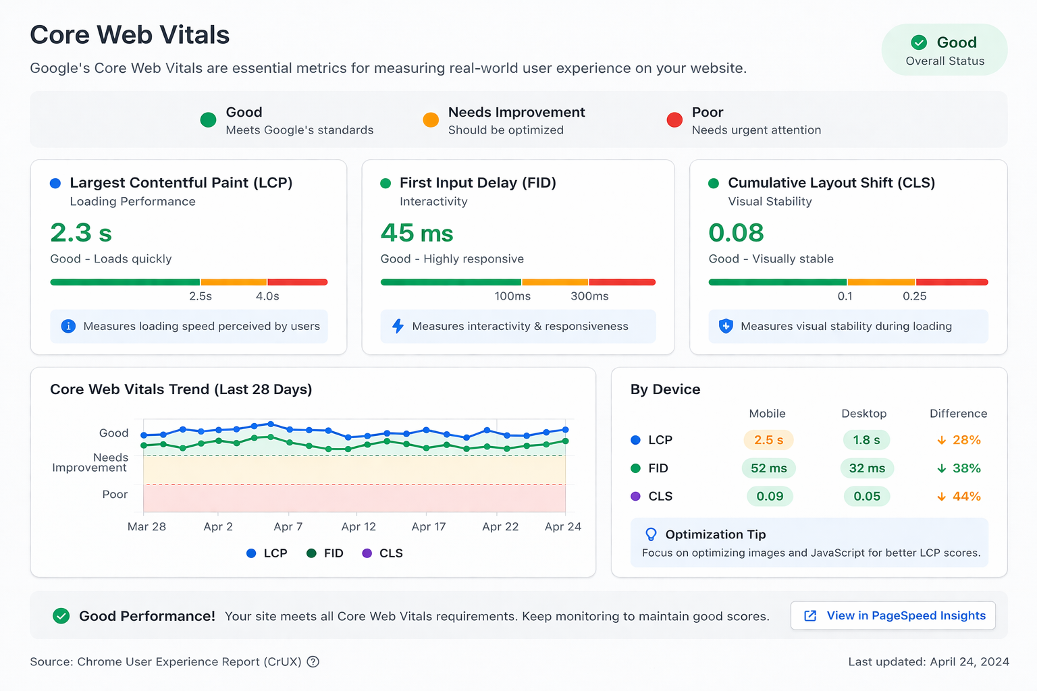1037x691 pixels.
Task: Select the lightning bolt icon in the FID card
Action: [397, 326]
